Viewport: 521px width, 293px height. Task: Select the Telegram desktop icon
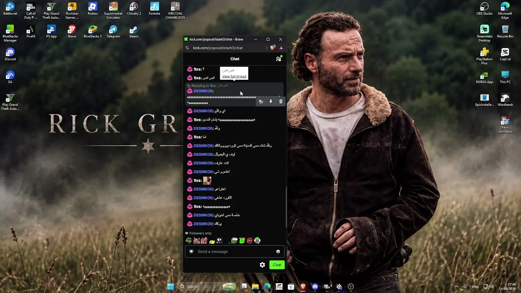click(x=113, y=32)
